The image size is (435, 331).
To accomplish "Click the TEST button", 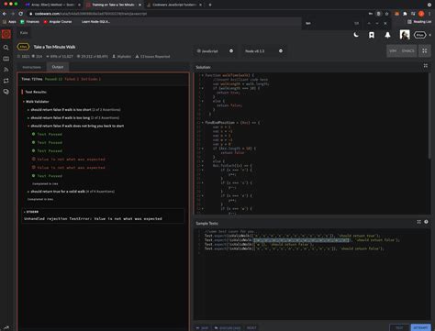I will pyautogui.click(x=399, y=327).
